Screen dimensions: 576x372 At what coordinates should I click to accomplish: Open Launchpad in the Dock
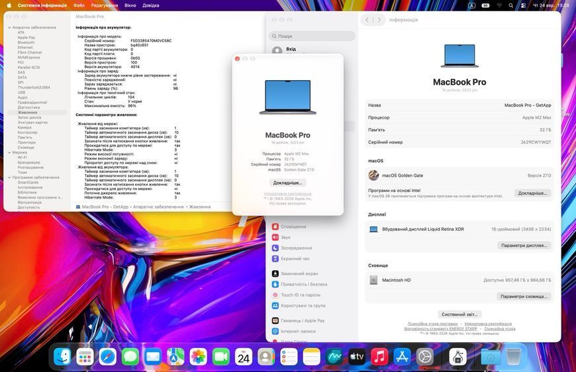click(85, 357)
